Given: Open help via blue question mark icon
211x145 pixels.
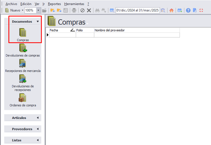Looking at the screenshot, I should (x=188, y=10).
